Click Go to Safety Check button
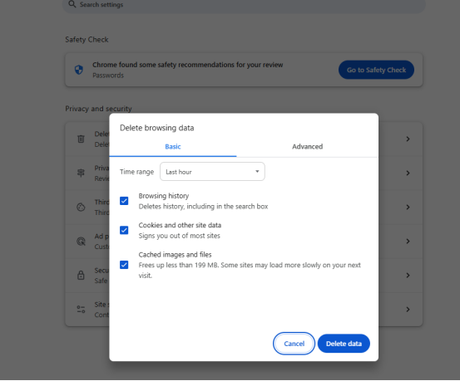Image resolution: width=460 pixels, height=381 pixels. pos(376,70)
